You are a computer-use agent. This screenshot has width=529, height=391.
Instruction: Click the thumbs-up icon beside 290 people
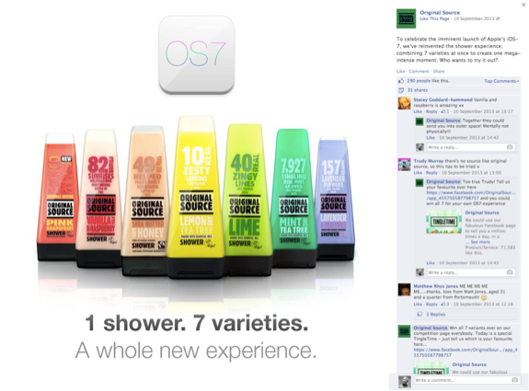[x=401, y=81]
